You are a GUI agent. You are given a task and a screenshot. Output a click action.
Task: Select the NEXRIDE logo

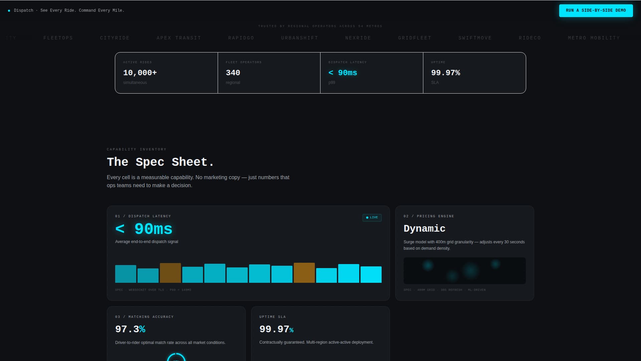click(x=358, y=38)
